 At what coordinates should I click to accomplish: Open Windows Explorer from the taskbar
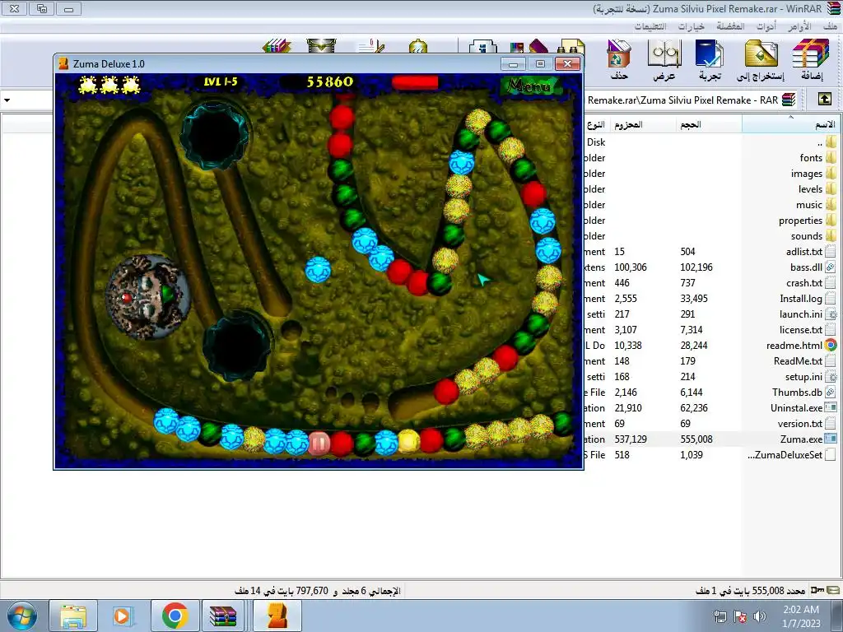pyautogui.click(x=73, y=616)
